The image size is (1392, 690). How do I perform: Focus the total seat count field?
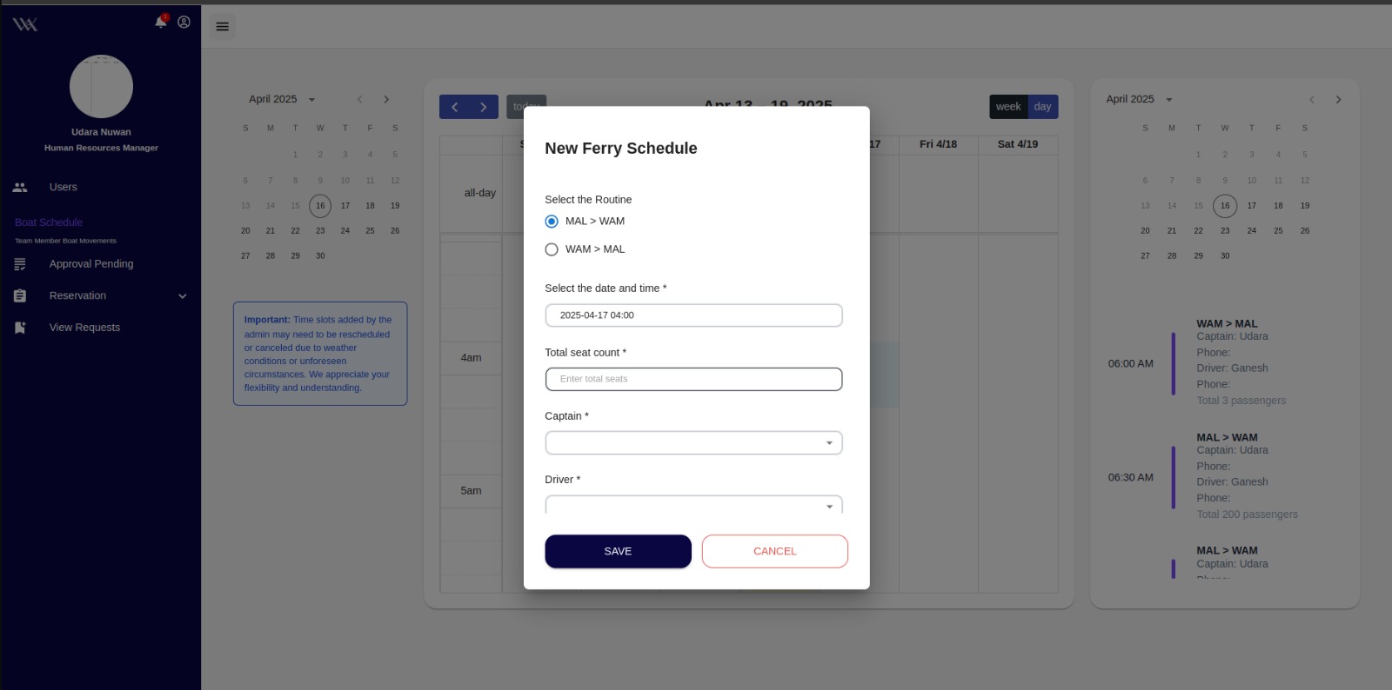point(693,380)
